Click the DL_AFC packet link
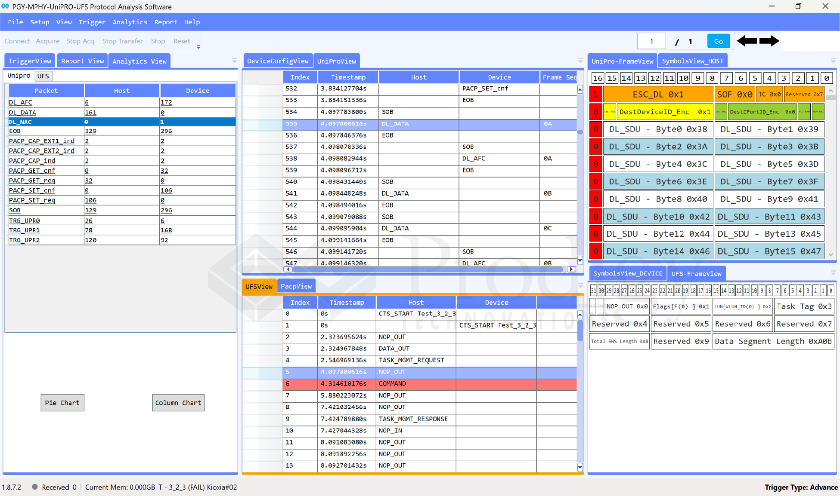840x496 pixels. [x=21, y=102]
